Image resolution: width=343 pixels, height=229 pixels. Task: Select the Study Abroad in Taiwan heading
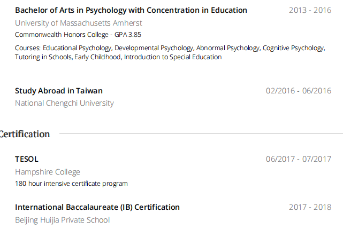[59, 91]
